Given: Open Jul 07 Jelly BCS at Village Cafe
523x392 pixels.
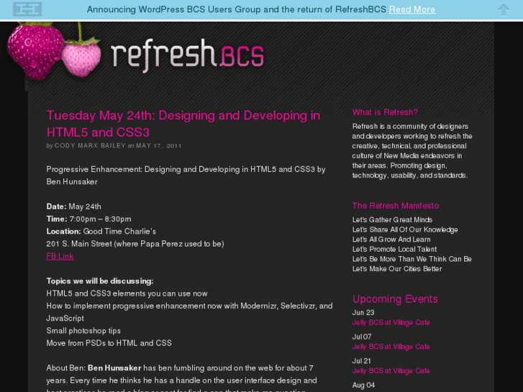Looking at the screenshot, I should coord(391,347).
